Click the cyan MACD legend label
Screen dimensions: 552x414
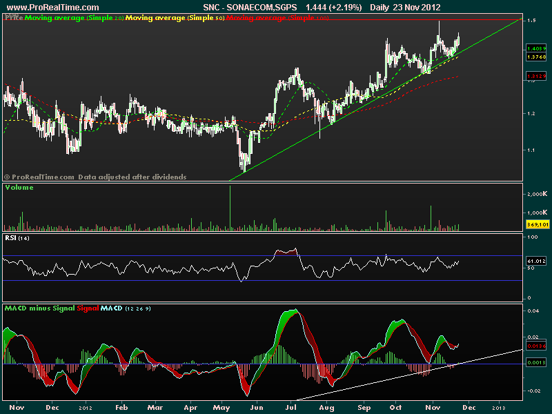tap(111, 308)
